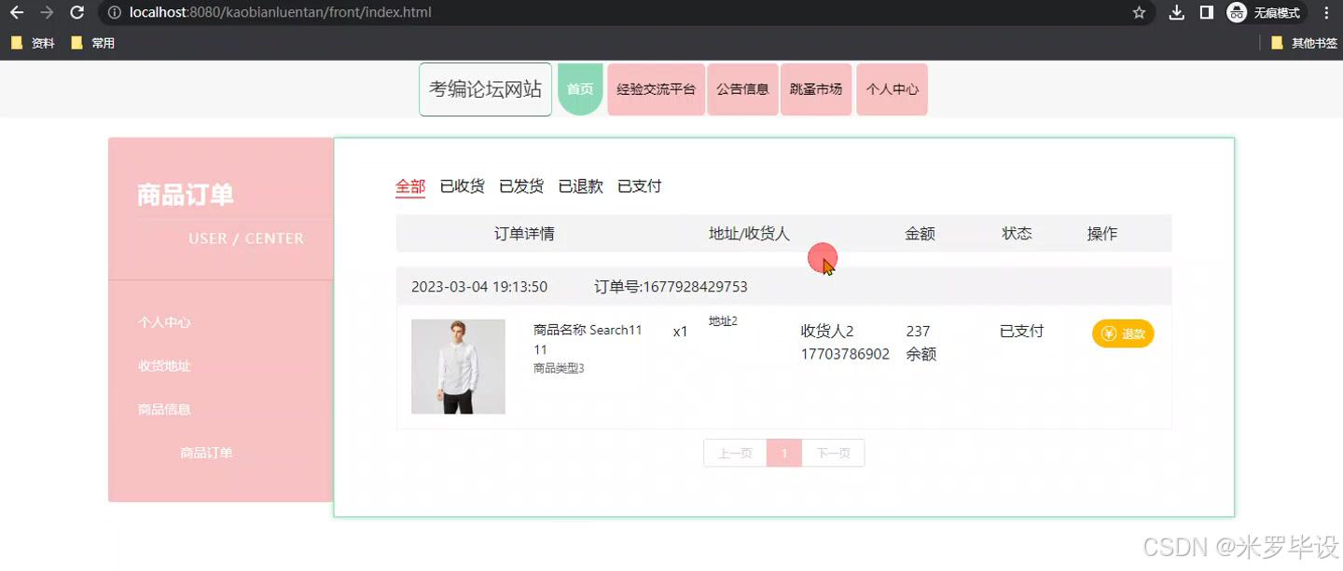Image resolution: width=1343 pixels, height=571 pixels.
Task: Click the 上一页 pagination button
Action: pos(735,454)
